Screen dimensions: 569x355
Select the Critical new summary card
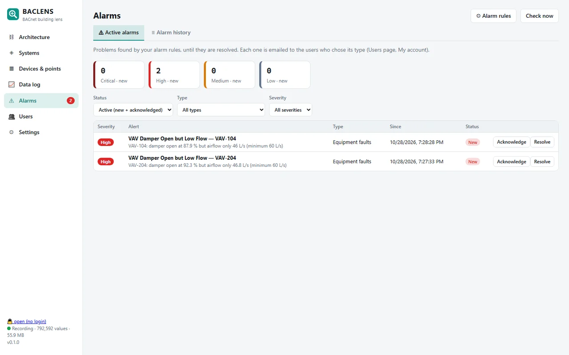click(x=119, y=75)
